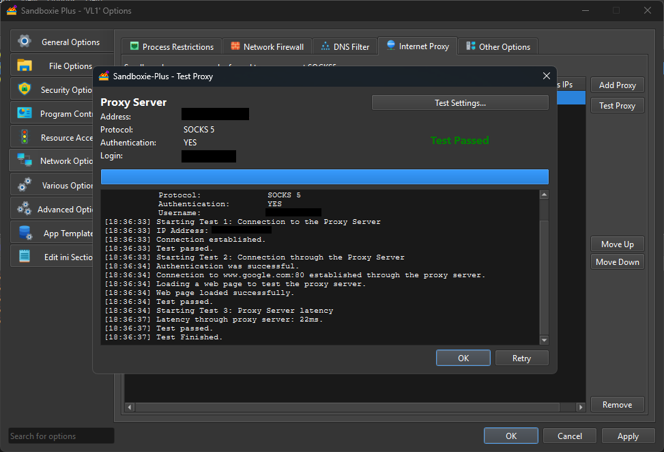Click the Network Options computers icon
The height and width of the screenshot is (452, 664).
click(25, 160)
